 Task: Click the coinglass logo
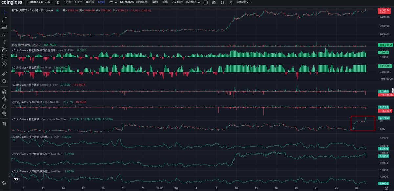coord(11,2)
